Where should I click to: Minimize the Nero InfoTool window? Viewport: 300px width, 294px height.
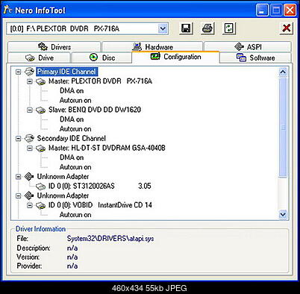[x=262, y=10]
